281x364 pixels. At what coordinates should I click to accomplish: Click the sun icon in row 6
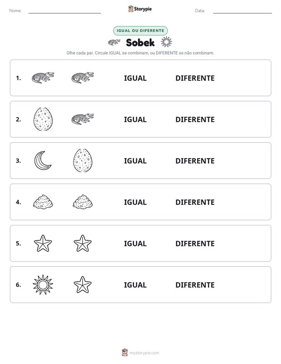[x=43, y=284]
